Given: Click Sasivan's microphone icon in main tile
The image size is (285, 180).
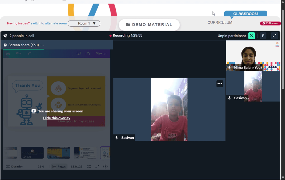Looking at the screenshot, I should (117, 138).
